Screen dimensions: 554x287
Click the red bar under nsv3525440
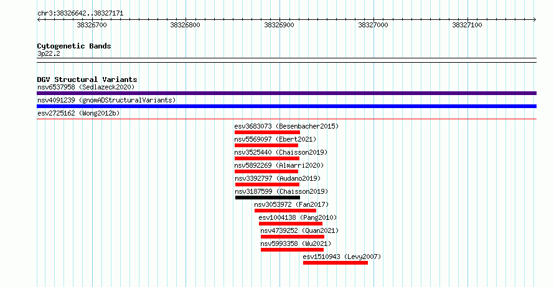click(267, 158)
